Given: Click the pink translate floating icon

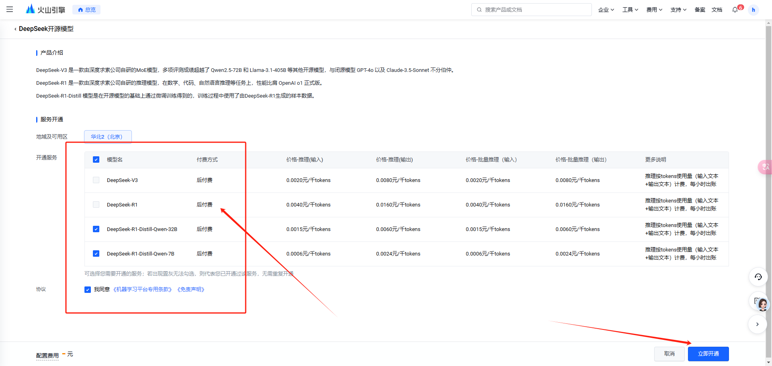Looking at the screenshot, I should click(765, 167).
